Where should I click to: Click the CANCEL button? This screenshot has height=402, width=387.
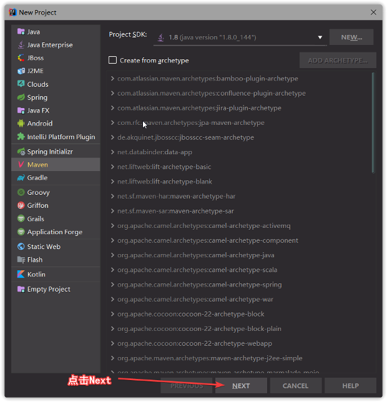(295, 385)
